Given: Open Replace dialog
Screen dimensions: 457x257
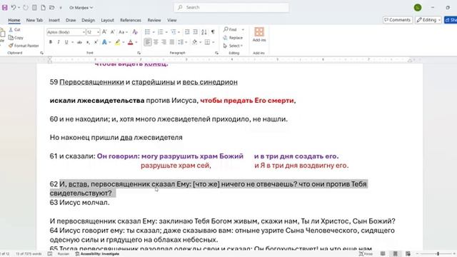Looking at the screenshot, I should pyautogui.click(x=233, y=38).
